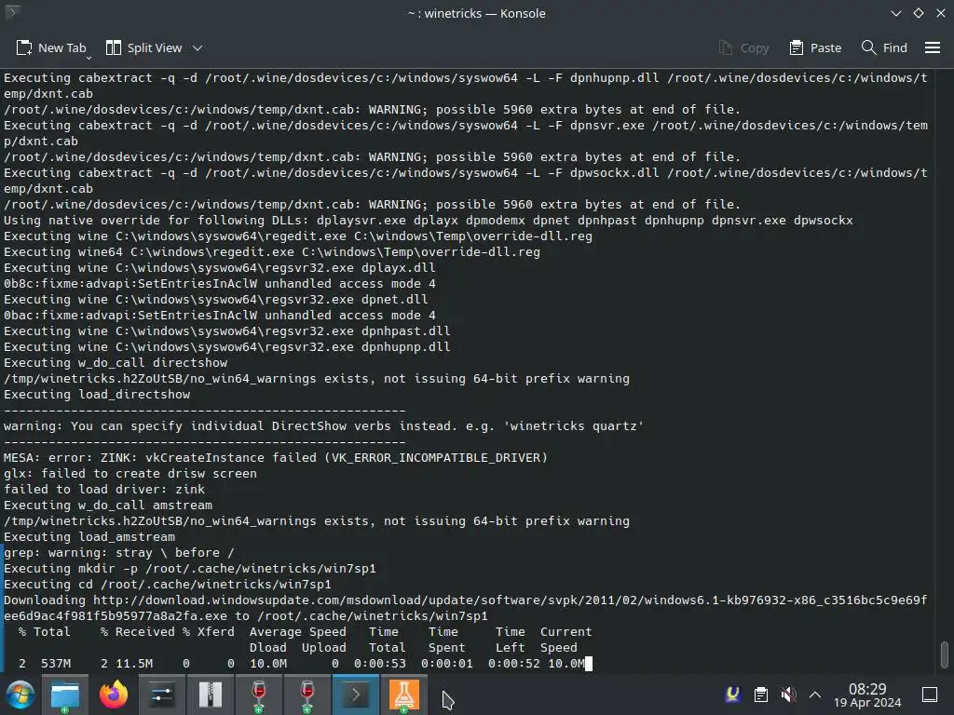Click the 0bac fixme advapi line

[x=220, y=316]
